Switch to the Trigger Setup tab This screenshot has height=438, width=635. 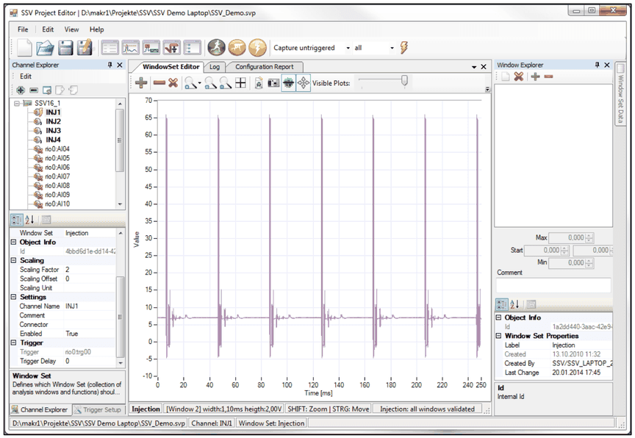[x=98, y=409]
